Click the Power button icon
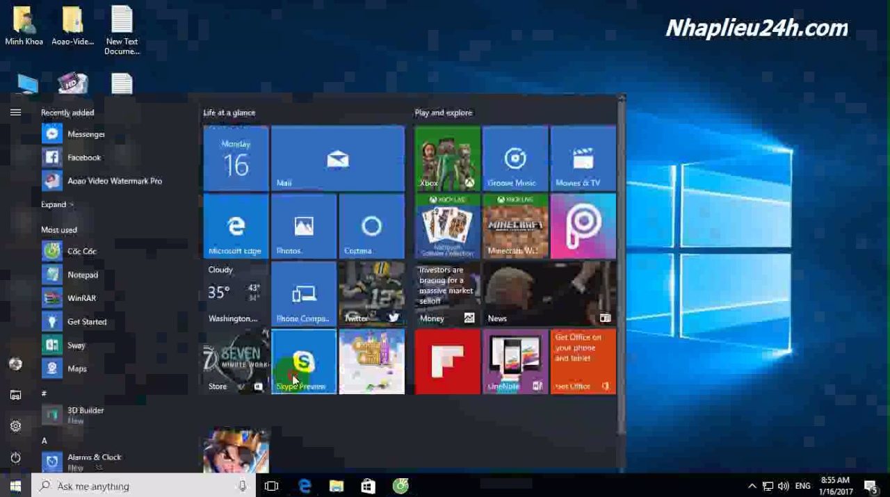 click(x=15, y=457)
